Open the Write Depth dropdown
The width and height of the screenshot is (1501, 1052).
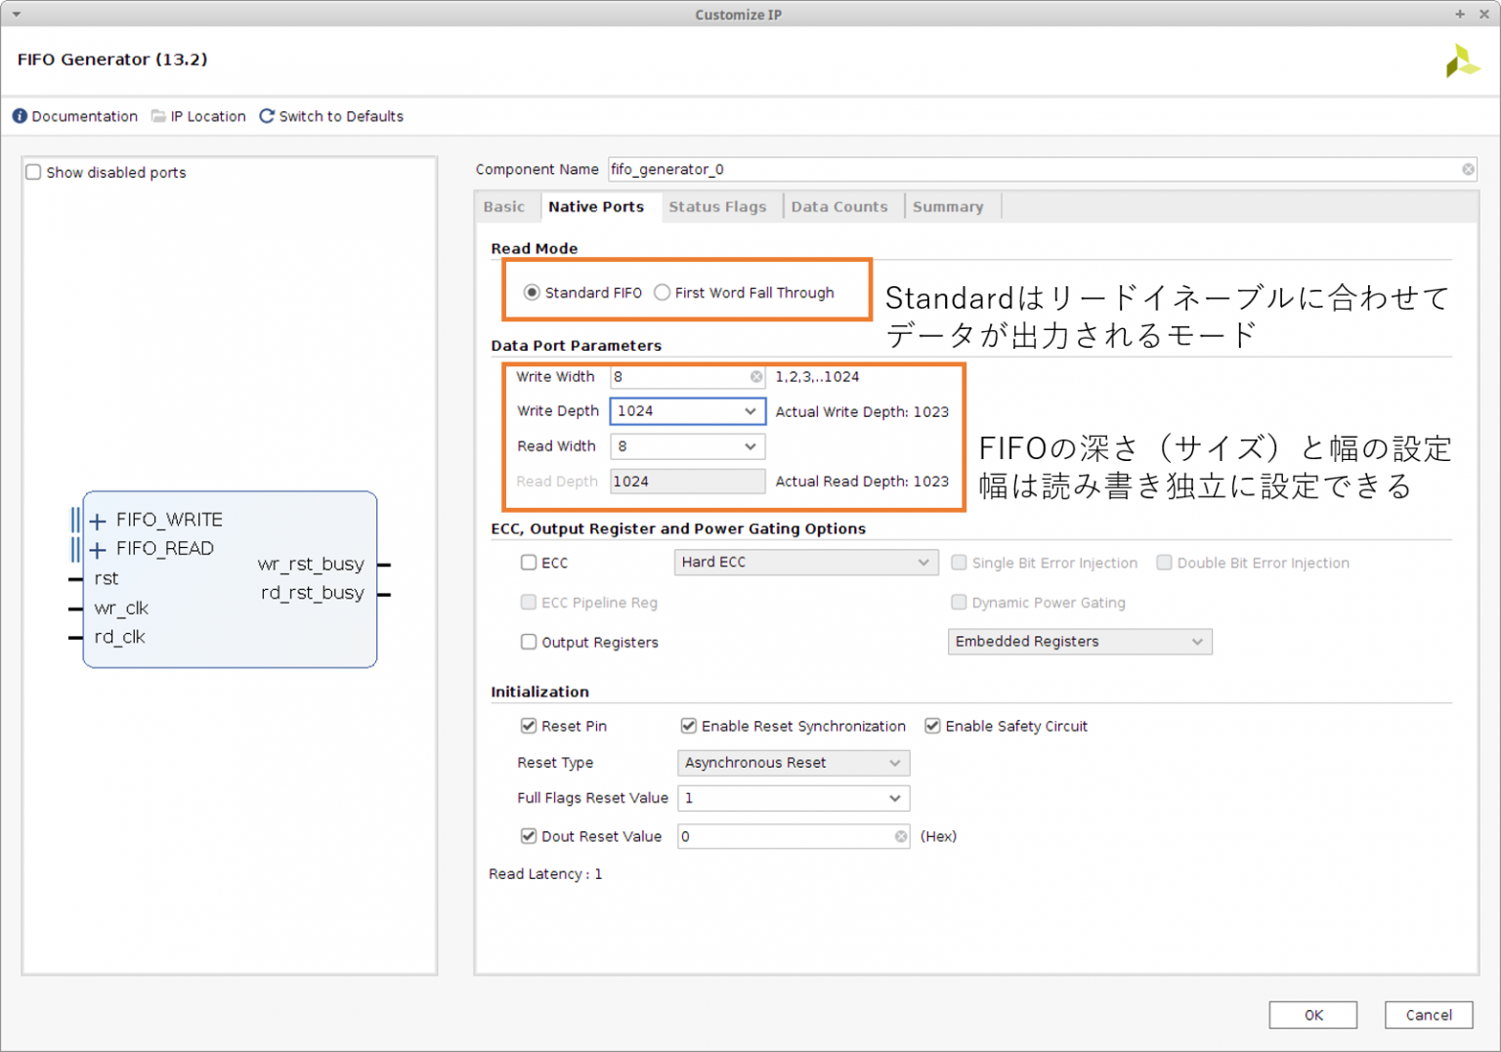(750, 412)
